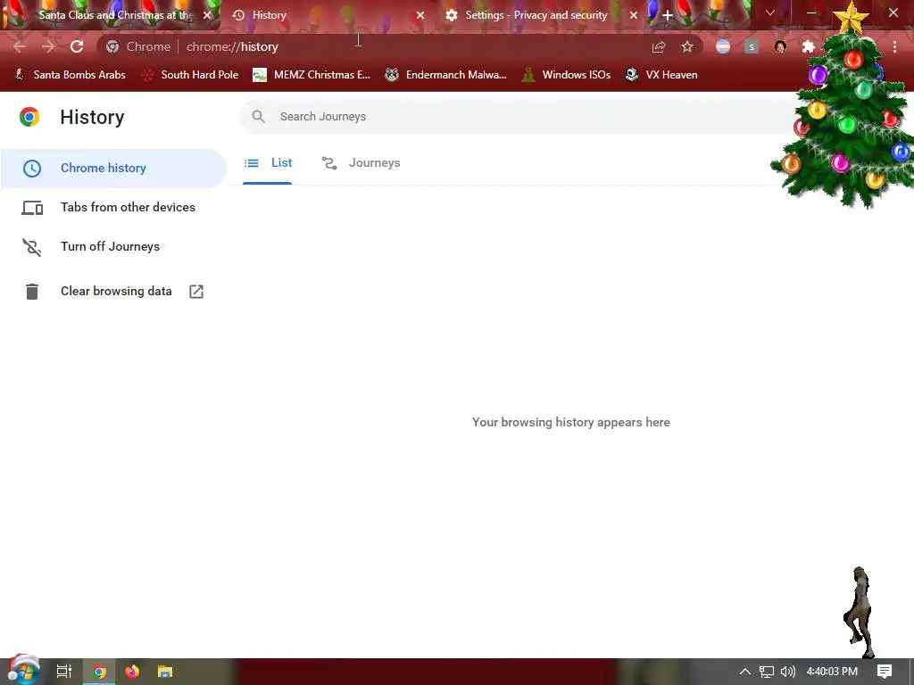Open the Extensions puzzle icon
The height and width of the screenshot is (685, 914).
(809, 46)
